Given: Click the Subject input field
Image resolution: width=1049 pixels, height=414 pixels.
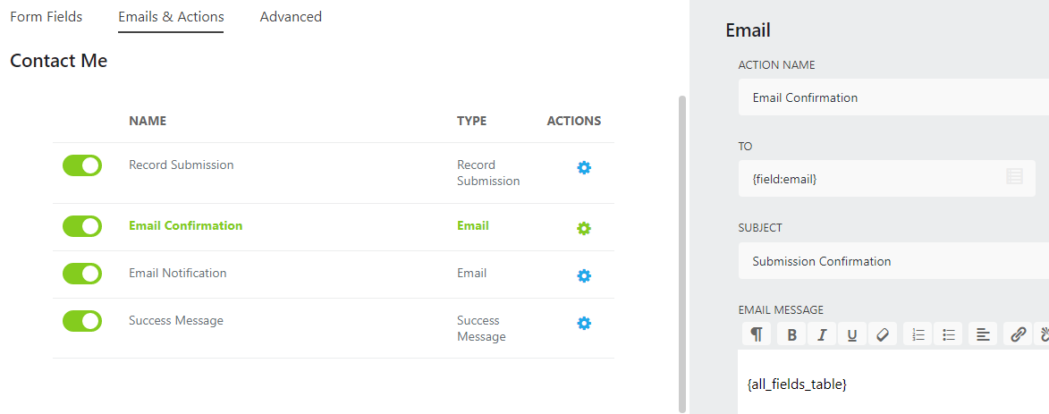Looking at the screenshot, I should tap(885, 261).
